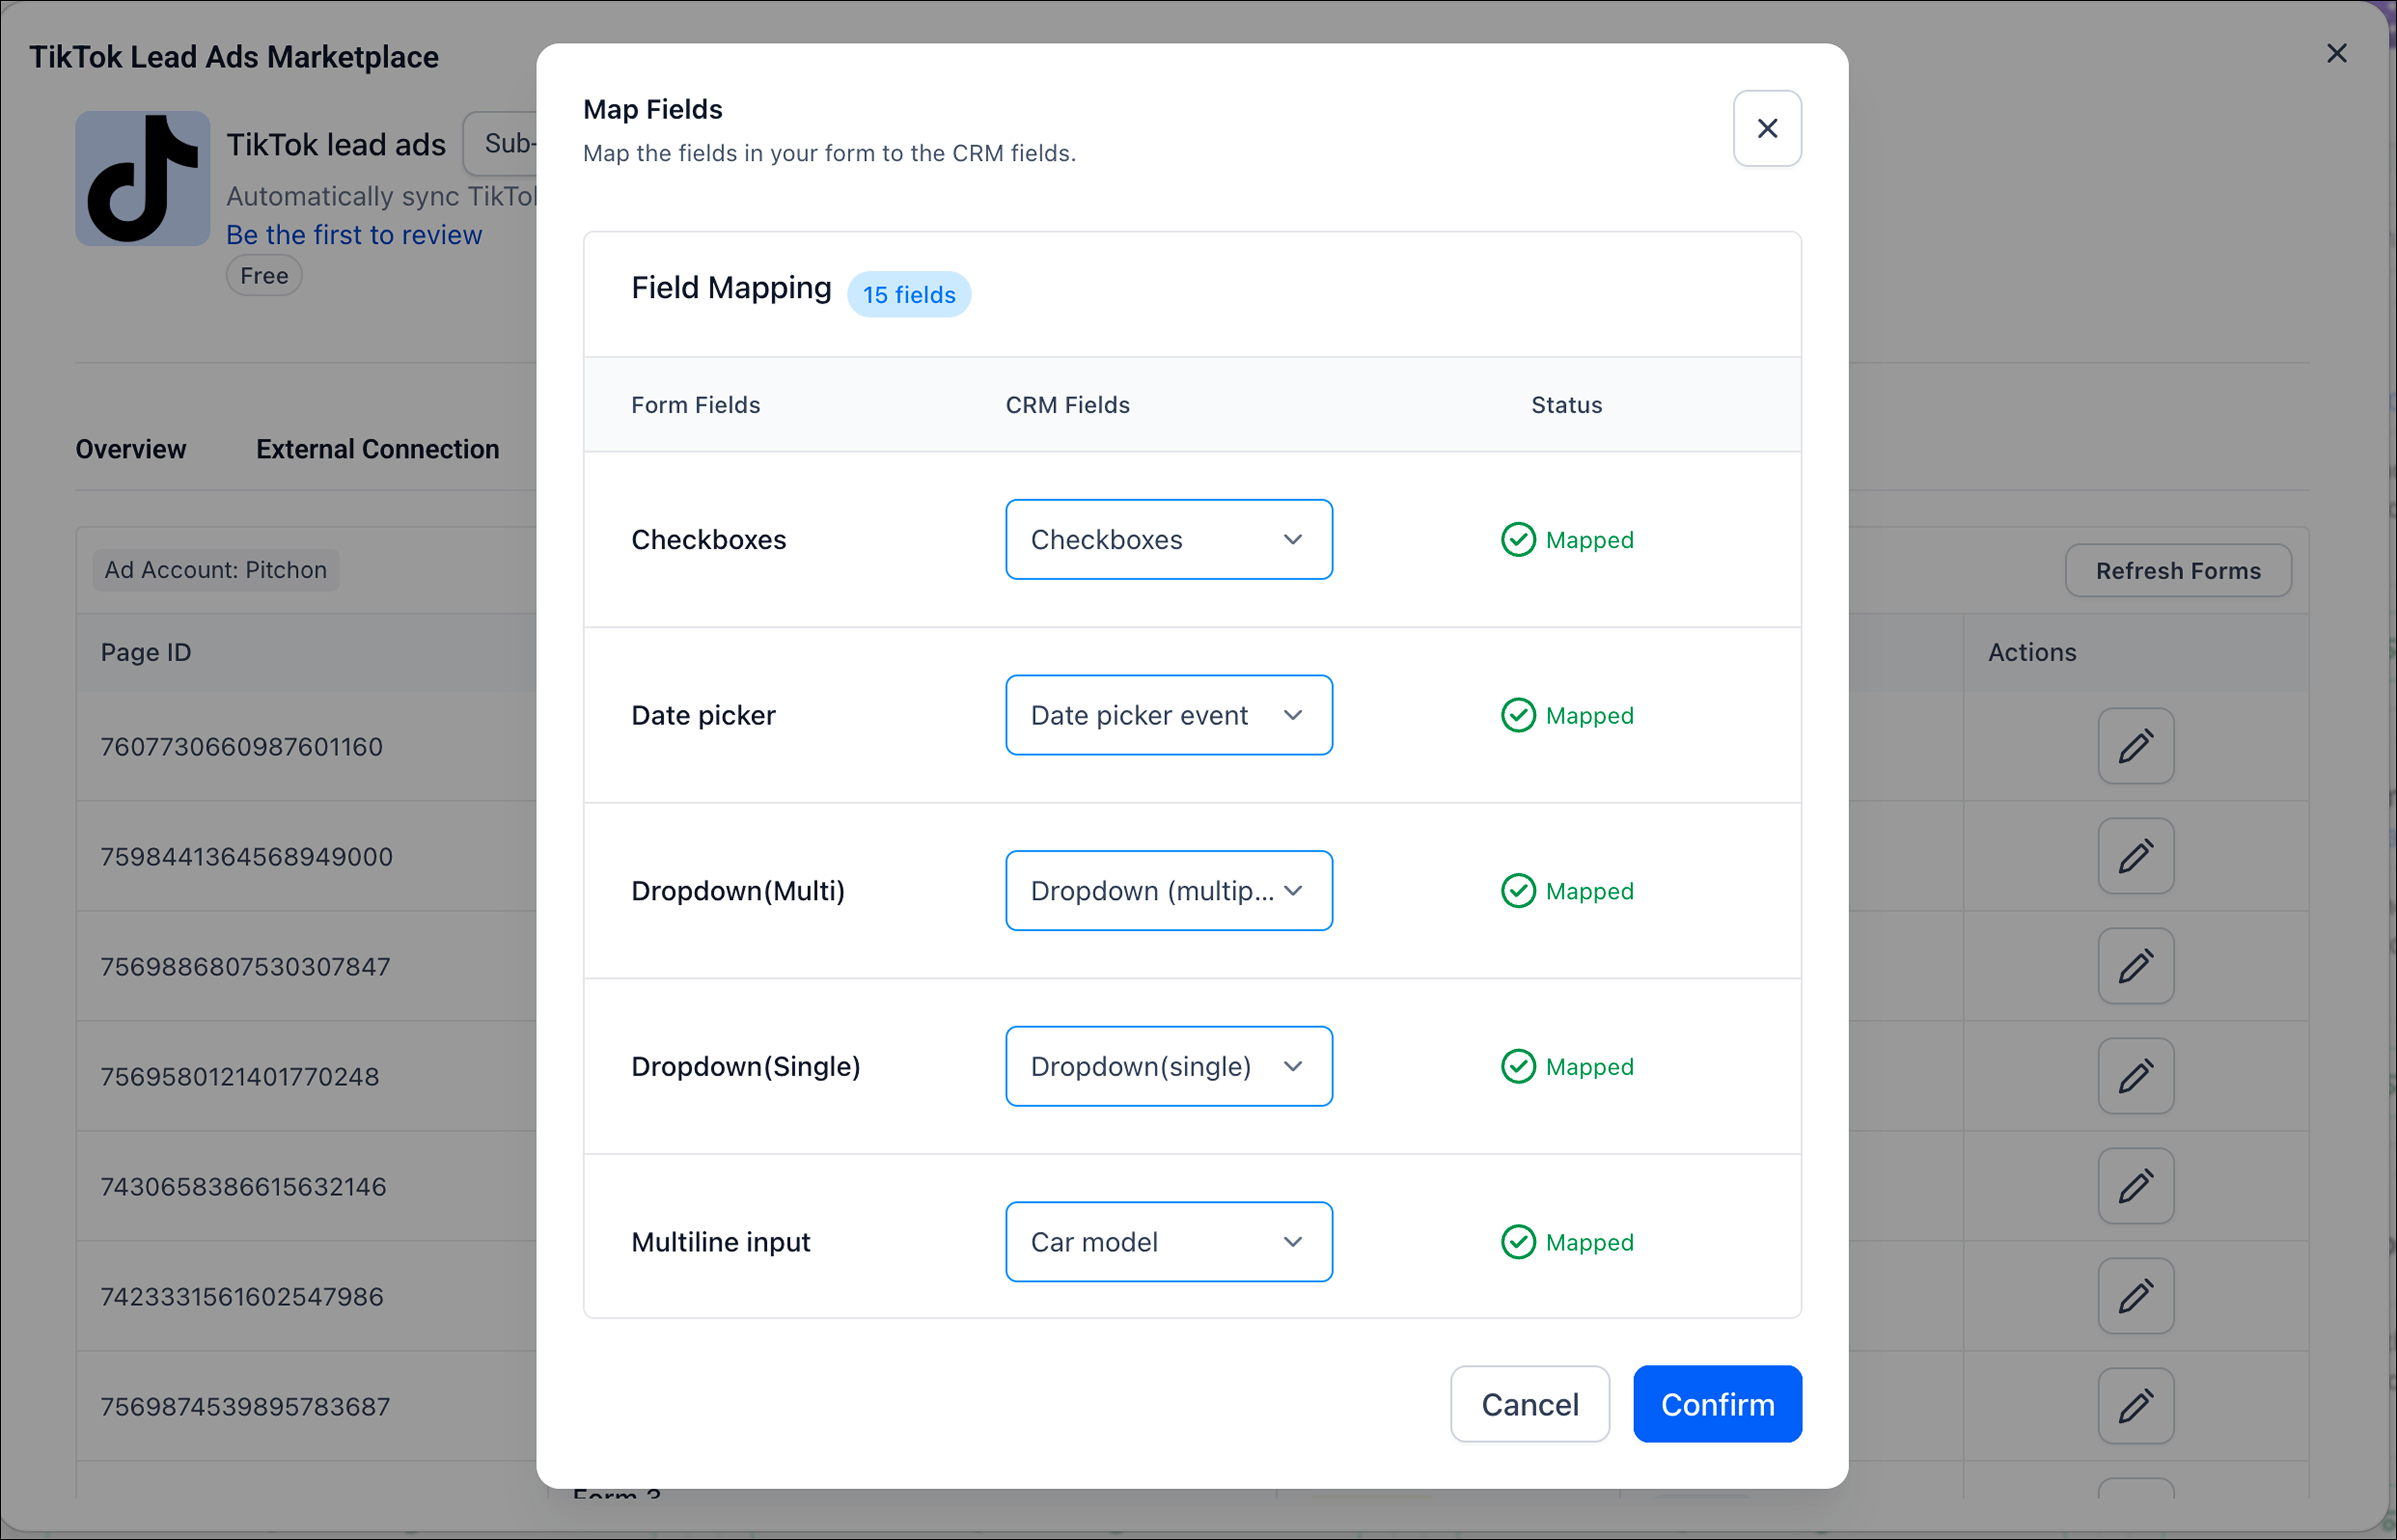
Task: Open the Car model CRM field dropdown
Action: coord(1169,1242)
